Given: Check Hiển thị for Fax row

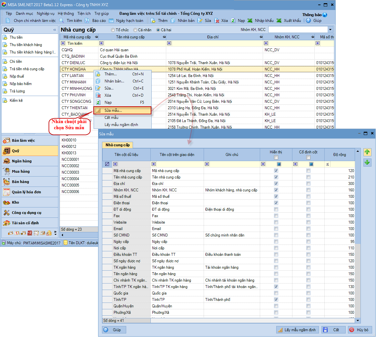Looking at the screenshot, I should click(x=276, y=216).
